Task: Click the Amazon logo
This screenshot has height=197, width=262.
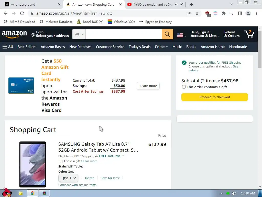Action: pos(14,34)
